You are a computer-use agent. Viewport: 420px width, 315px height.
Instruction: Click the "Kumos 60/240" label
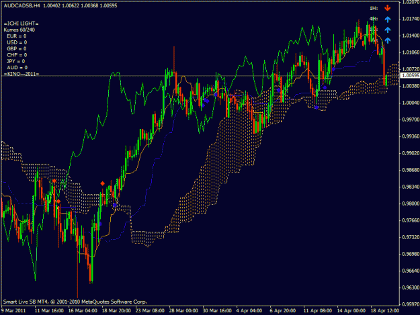click(x=19, y=30)
